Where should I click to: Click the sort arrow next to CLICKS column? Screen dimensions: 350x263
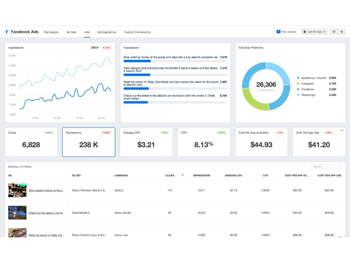click(x=183, y=175)
